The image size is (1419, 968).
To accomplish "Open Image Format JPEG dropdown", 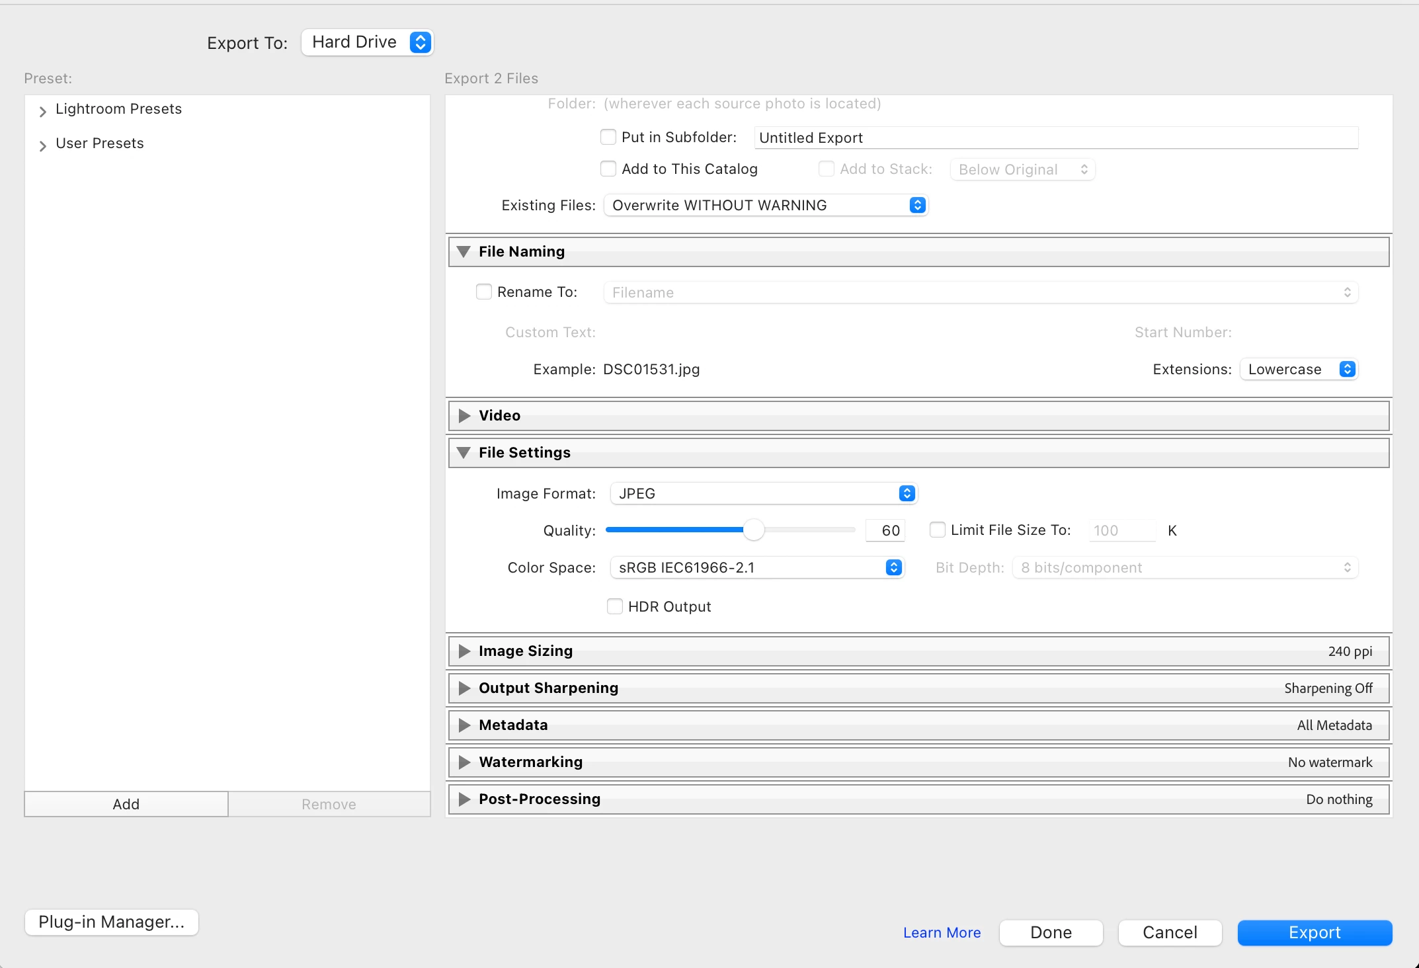I will [x=763, y=493].
